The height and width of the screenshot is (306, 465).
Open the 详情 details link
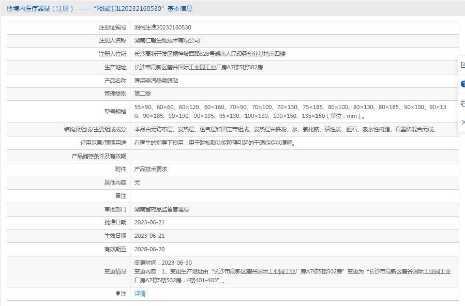coord(140,294)
